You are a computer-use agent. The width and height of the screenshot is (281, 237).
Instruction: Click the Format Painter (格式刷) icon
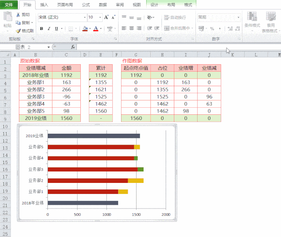point(18,31)
